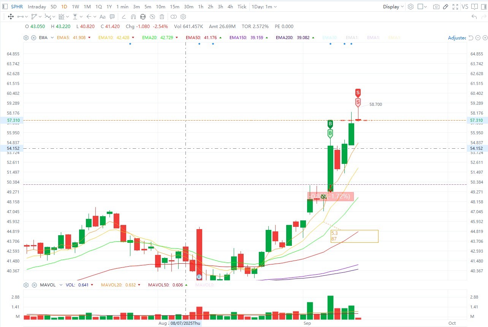Screen dimensions: 488x327
Task: Click the SPHR ticker symbol
Action: (17, 7)
